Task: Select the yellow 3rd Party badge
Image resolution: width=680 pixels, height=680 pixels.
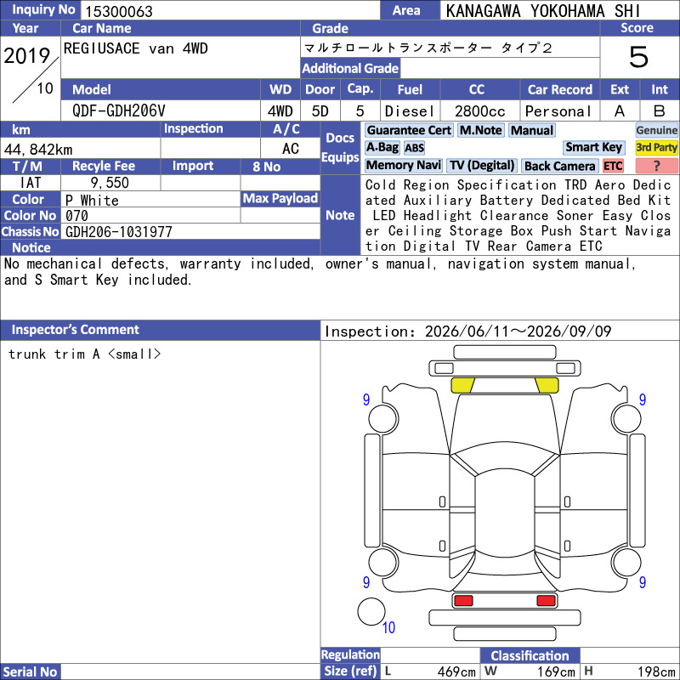Action: 656,147
